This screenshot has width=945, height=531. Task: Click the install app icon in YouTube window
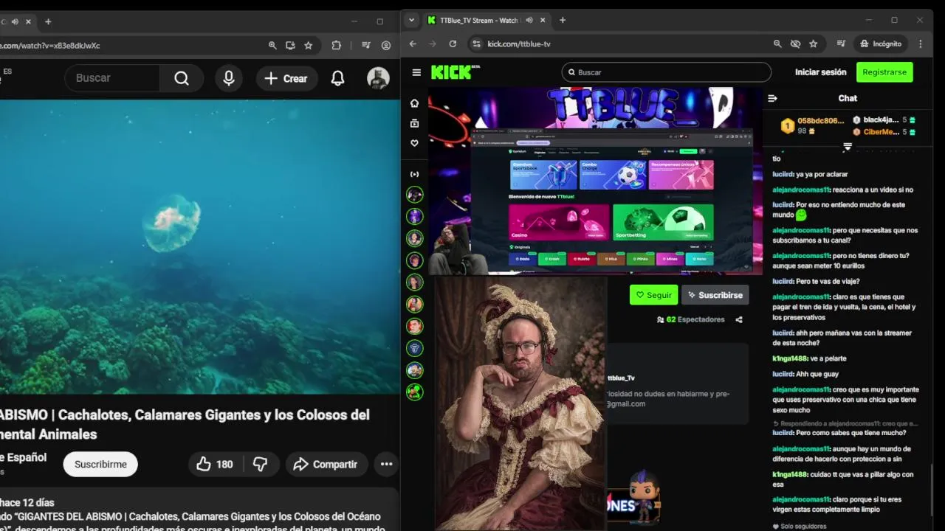pos(290,45)
